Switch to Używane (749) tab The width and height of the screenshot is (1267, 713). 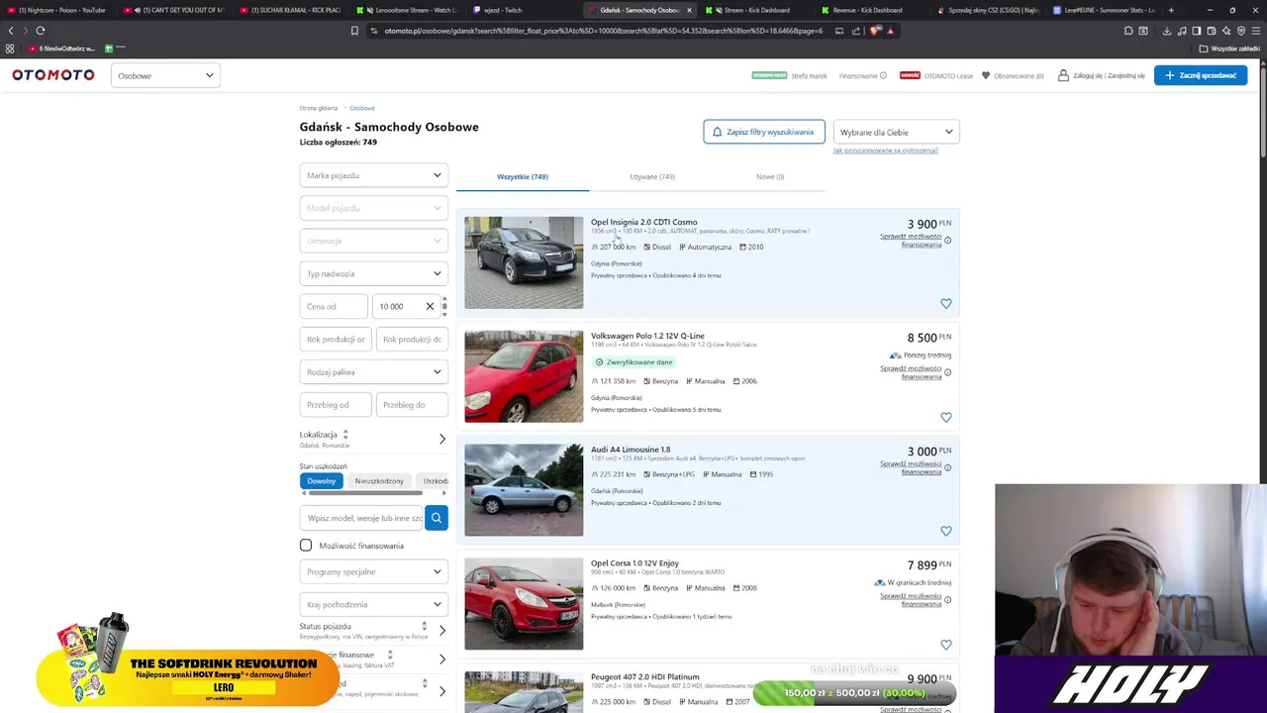pyautogui.click(x=652, y=177)
